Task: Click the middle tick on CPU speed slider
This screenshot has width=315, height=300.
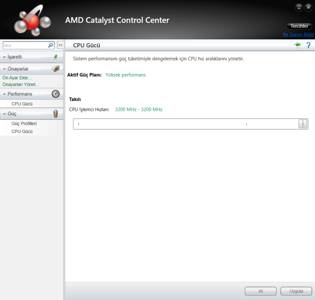Action: tap(246, 124)
